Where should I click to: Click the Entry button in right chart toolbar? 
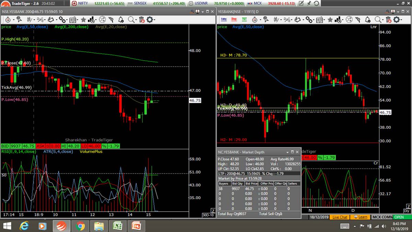pyautogui.click(x=224, y=19)
